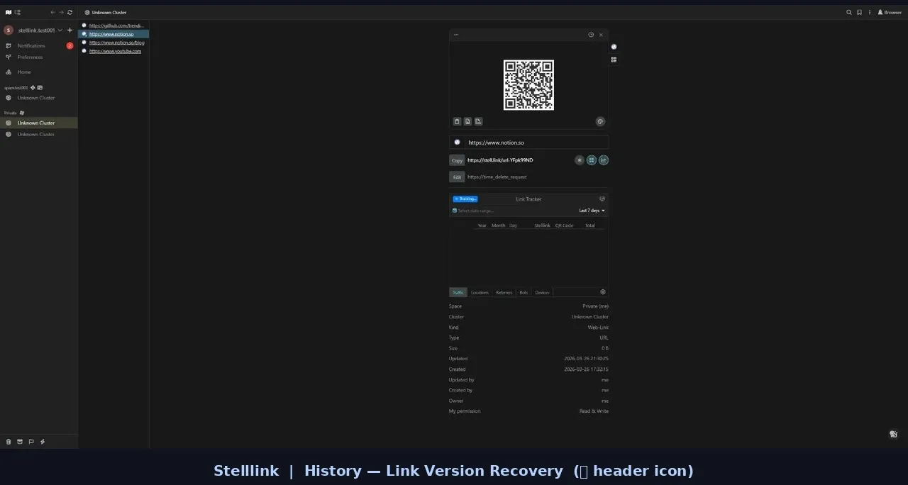Click the star-like gray round icon
Screen dimensions: 908x485
[x=580, y=160]
